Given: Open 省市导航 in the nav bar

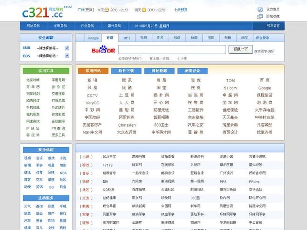Looking at the screenshot, I should click(60, 26).
